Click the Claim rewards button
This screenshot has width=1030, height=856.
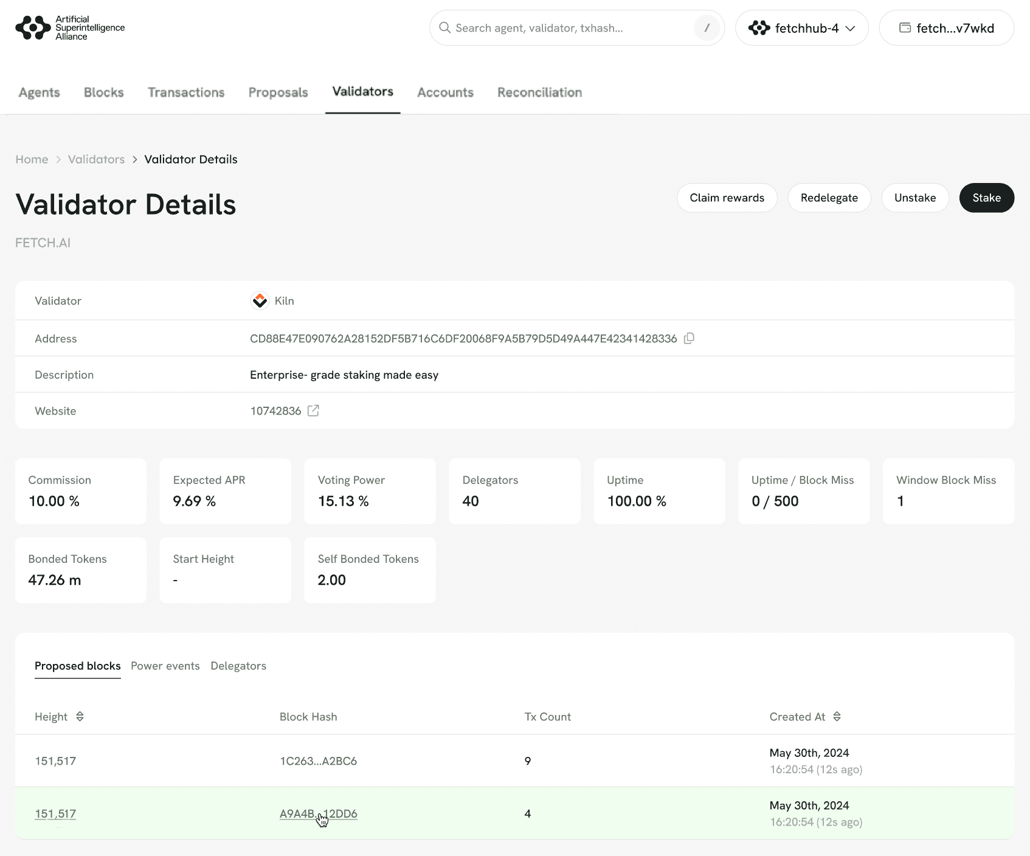pyautogui.click(x=727, y=198)
